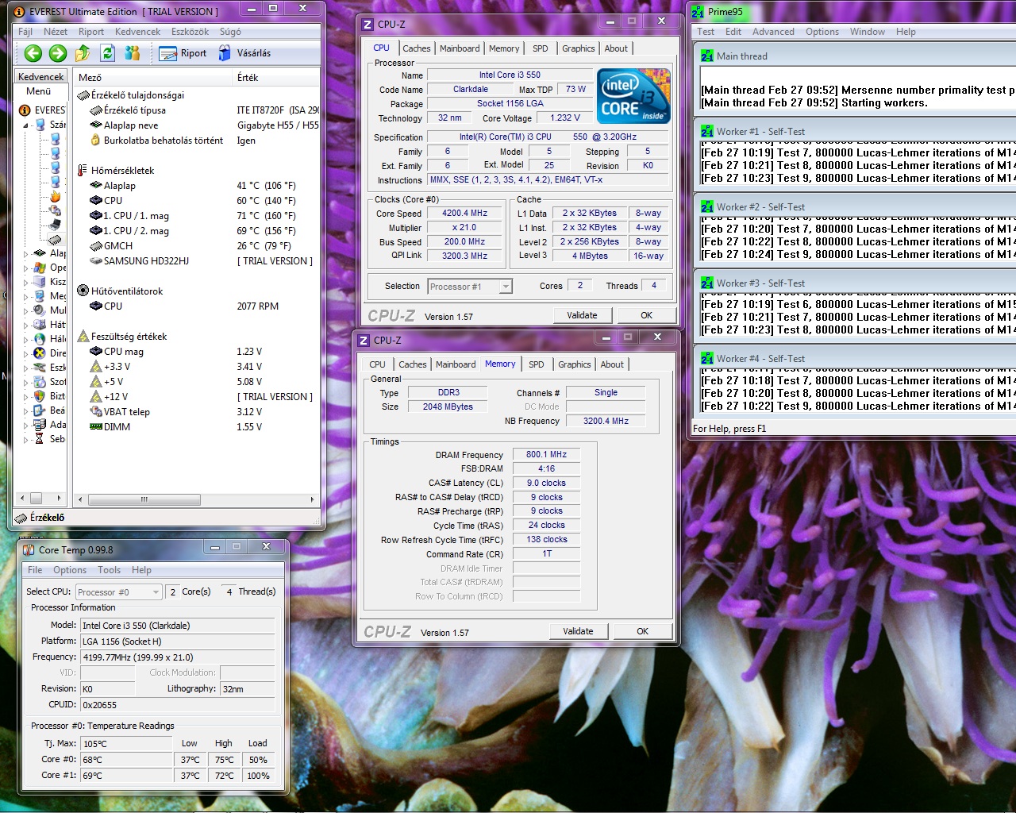Click the Feszültség értékek warning icon
The height and width of the screenshot is (813, 1016).
coord(83,336)
